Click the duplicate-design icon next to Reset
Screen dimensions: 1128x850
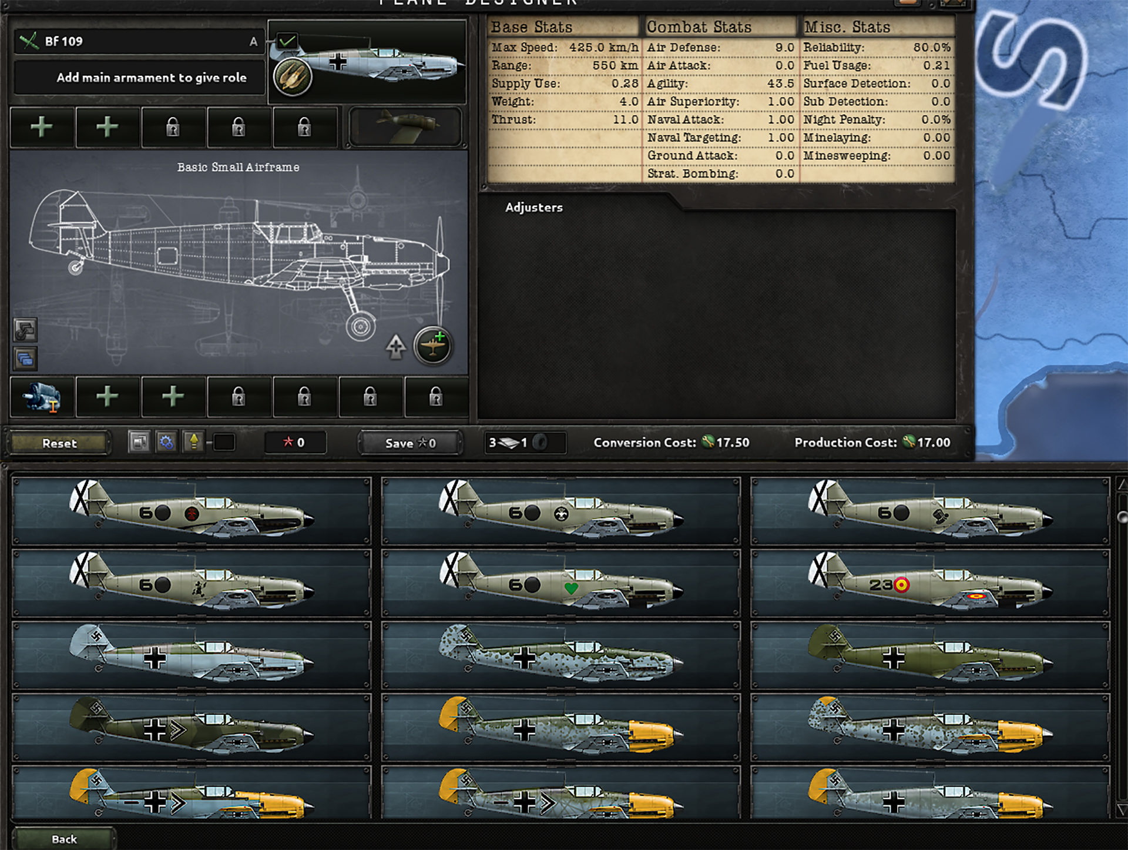[140, 442]
